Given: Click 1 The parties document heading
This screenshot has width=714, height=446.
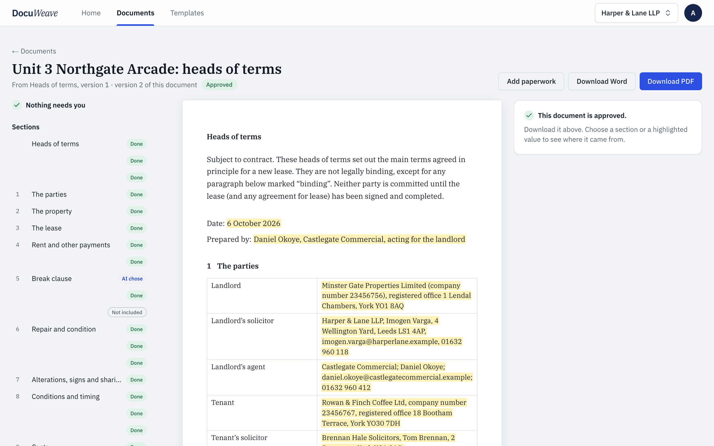Looking at the screenshot, I should point(233,266).
